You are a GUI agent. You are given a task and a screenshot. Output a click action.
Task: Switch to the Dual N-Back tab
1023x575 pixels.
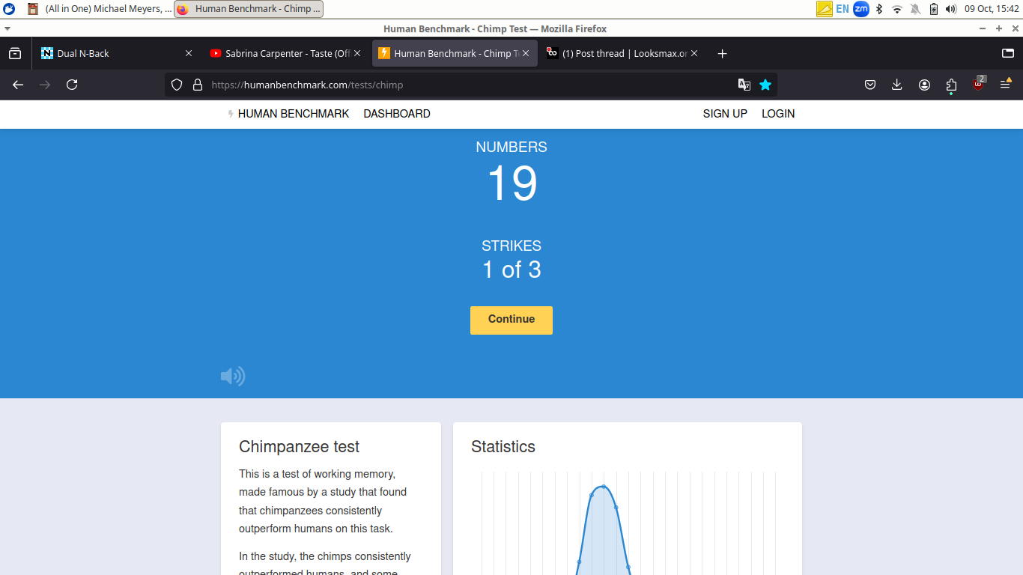(117, 53)
